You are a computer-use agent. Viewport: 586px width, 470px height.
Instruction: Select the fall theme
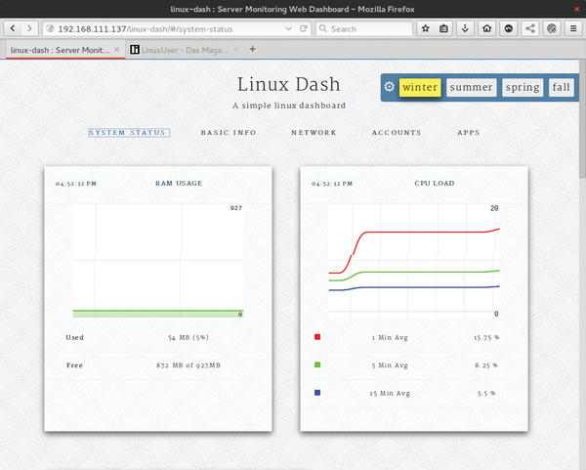(x=562, y=88)
